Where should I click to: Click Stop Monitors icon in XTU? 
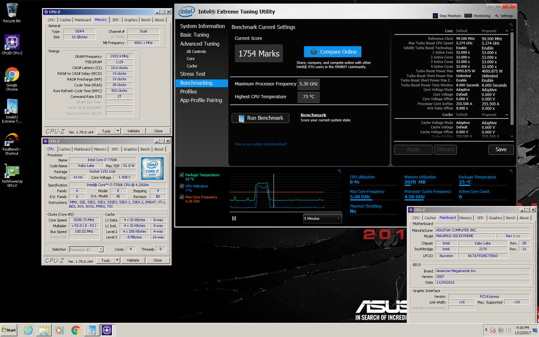tap(435, 16)
